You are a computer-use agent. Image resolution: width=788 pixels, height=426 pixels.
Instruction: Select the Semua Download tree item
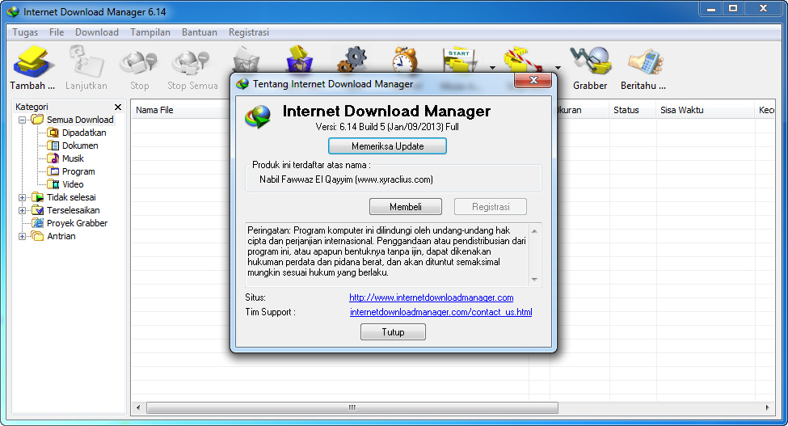(x=80, y=120)
